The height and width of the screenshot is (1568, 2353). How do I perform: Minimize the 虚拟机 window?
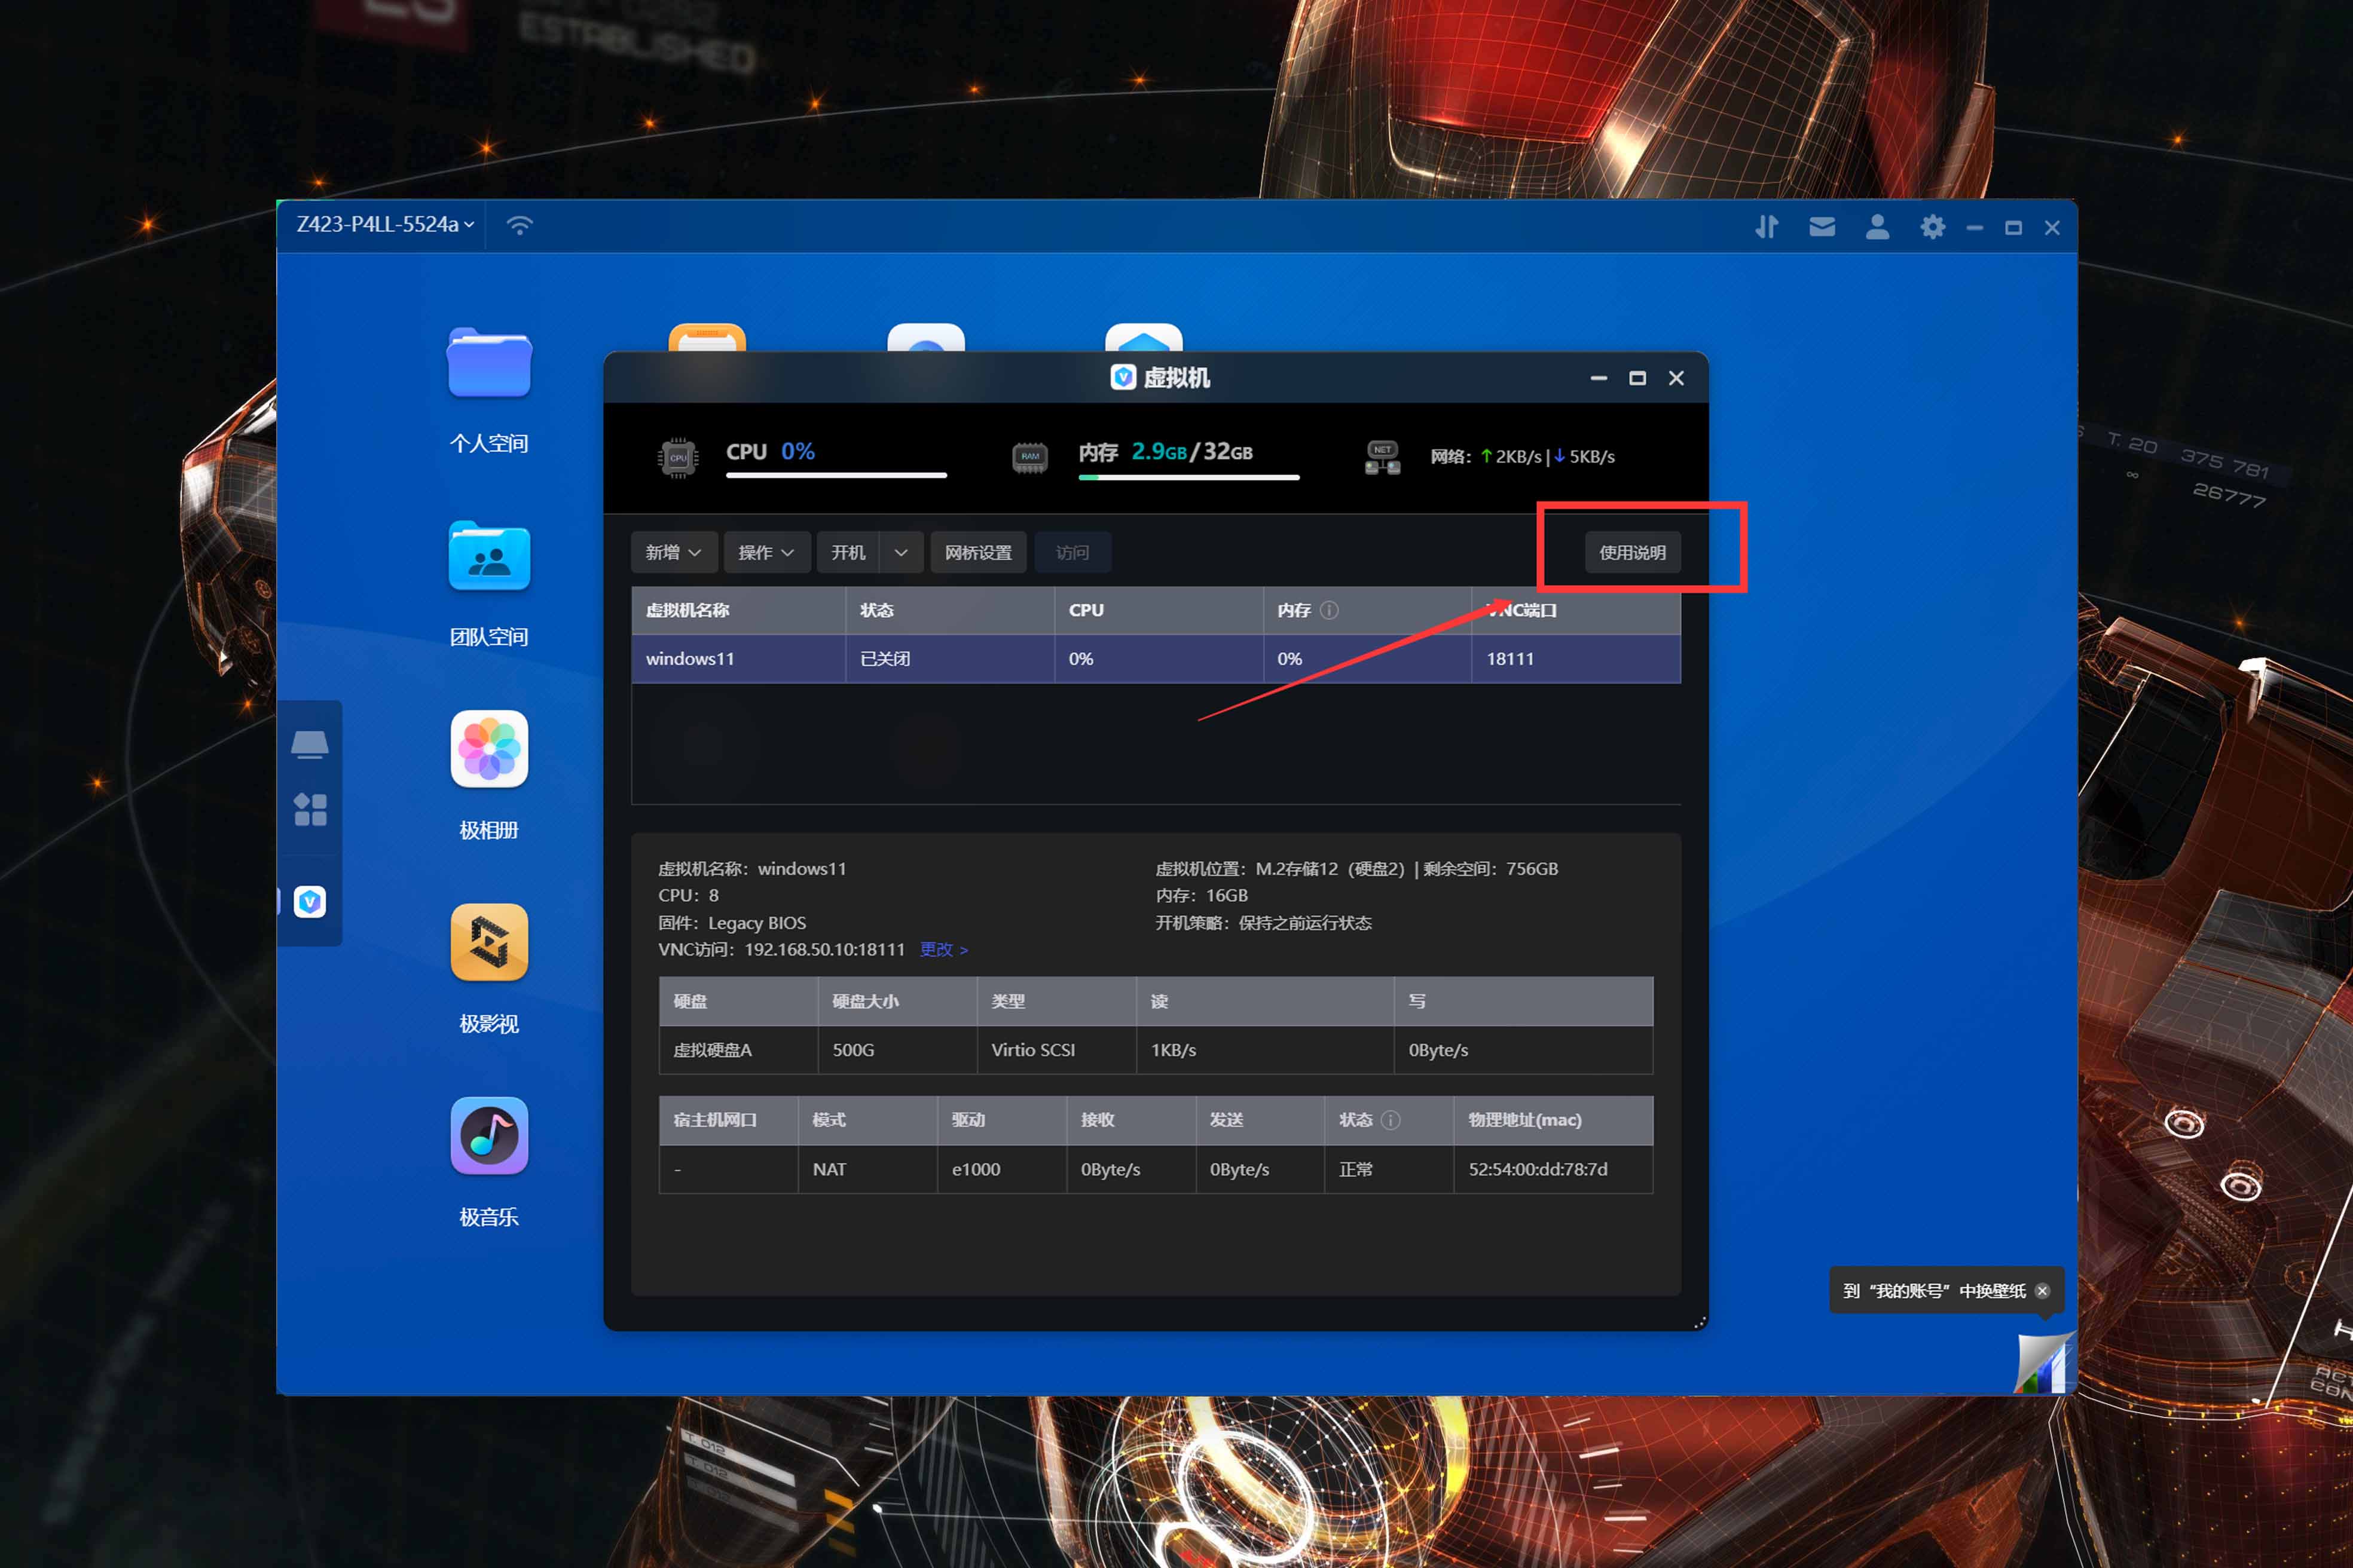pos(1599,378)
